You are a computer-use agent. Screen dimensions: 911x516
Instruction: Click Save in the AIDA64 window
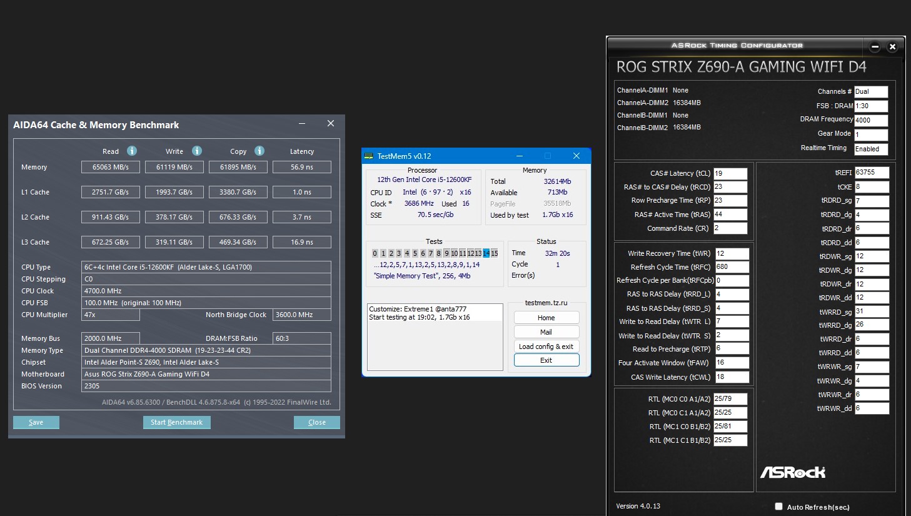click(36, 422)
